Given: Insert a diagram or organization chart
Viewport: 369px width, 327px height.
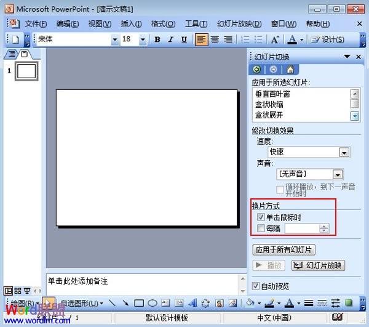Looking at the screenshot, I should tap(205, 303).
